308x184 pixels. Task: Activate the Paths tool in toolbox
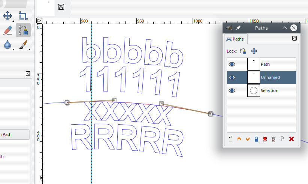(23, 30)
